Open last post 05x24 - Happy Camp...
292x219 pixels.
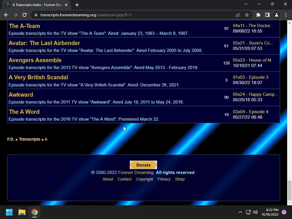255,94
